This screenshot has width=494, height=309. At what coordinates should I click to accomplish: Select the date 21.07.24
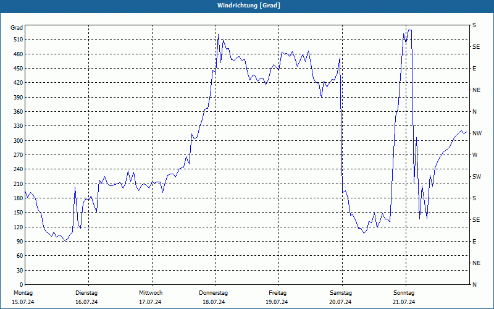404,302
